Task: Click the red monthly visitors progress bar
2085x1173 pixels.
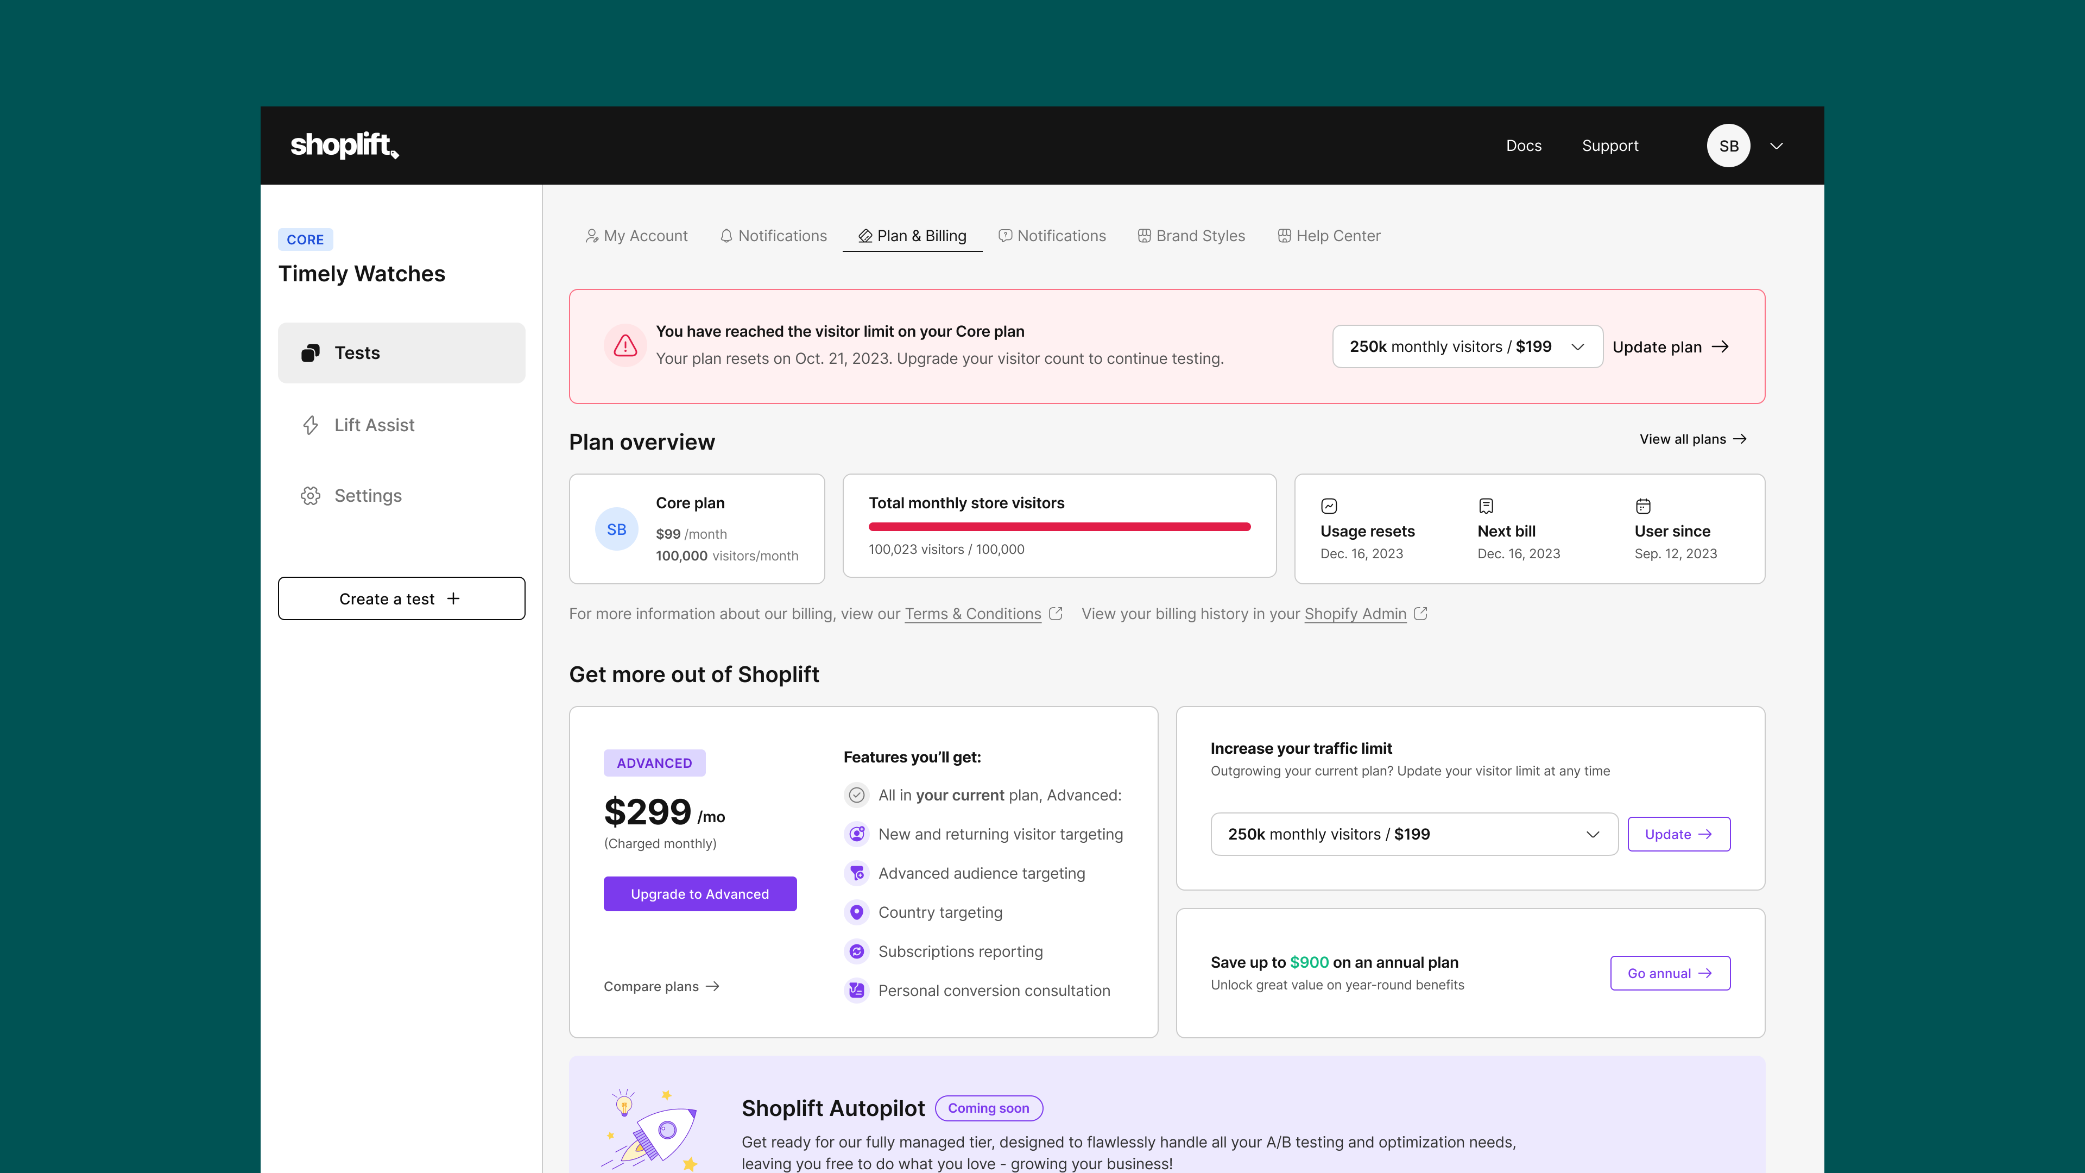Action: (x=1059, y=527)
